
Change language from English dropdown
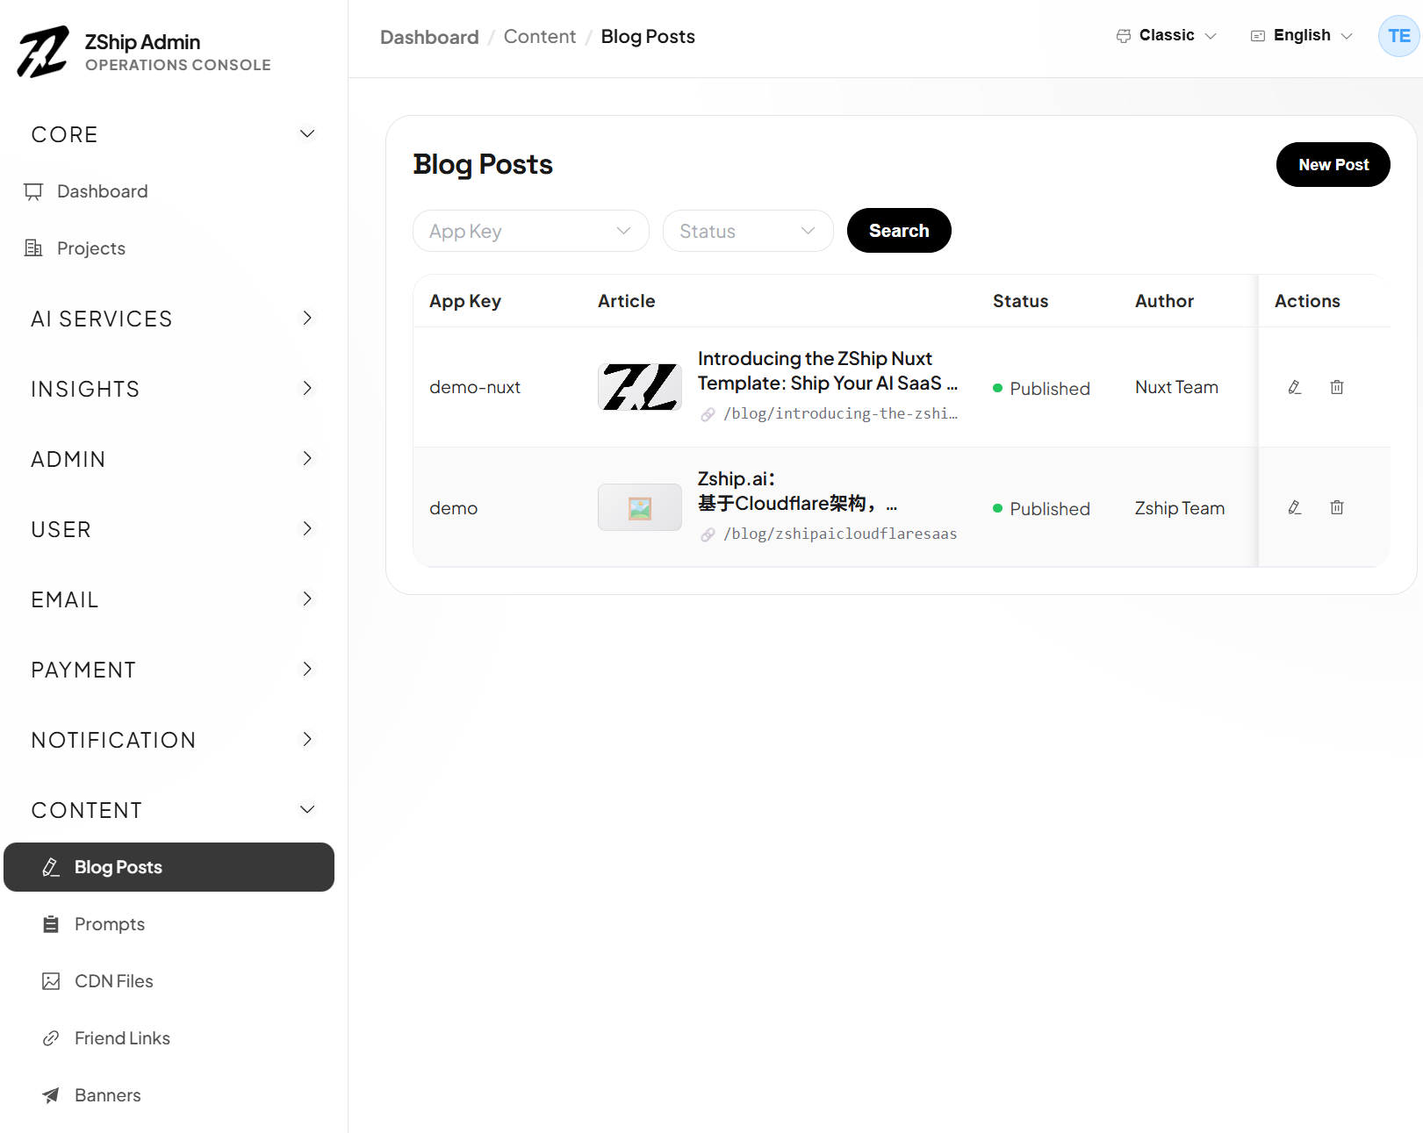tap(1301, 36)
